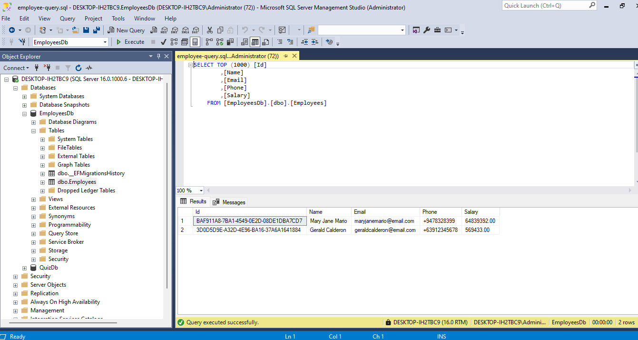Viewport: 638px width, 340px height.
Task: Open the EmployeesDb database dropdown
Action: coord(105,42)
